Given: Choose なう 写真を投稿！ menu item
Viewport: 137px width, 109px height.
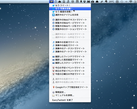Looking at the screenshot, I should point(70,9).
